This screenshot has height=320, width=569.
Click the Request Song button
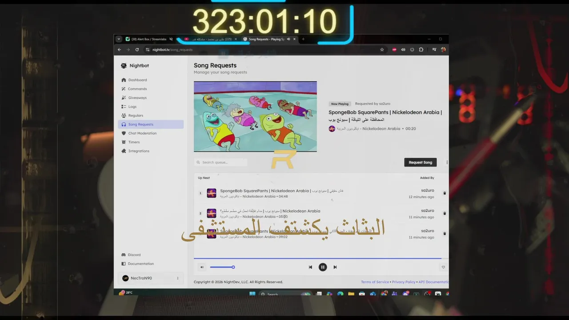[420, 162]
